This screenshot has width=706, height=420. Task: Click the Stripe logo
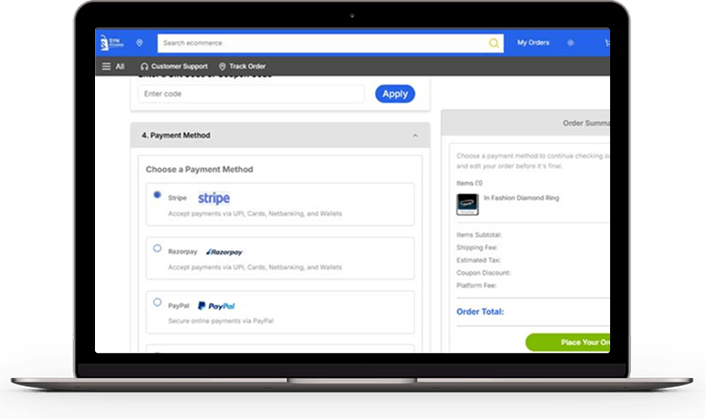[214, 198]
